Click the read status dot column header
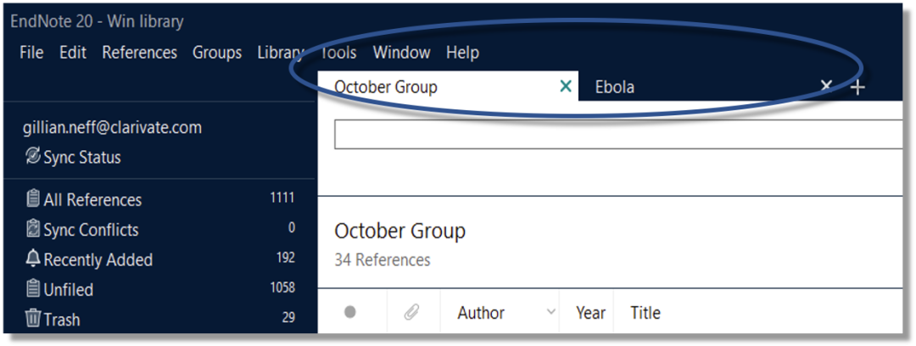This screenshot has width=916, height=346. tap(350, 312)
